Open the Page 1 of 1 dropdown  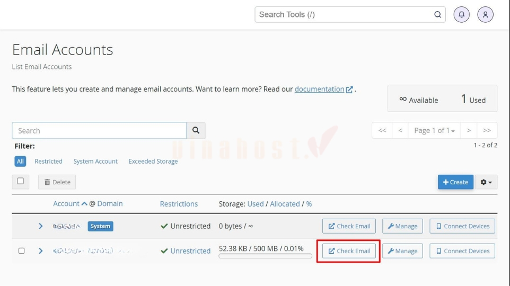(x=434, y=130)
